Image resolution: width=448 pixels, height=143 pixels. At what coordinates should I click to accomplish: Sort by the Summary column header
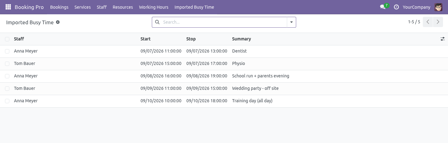tap(241, 39)
